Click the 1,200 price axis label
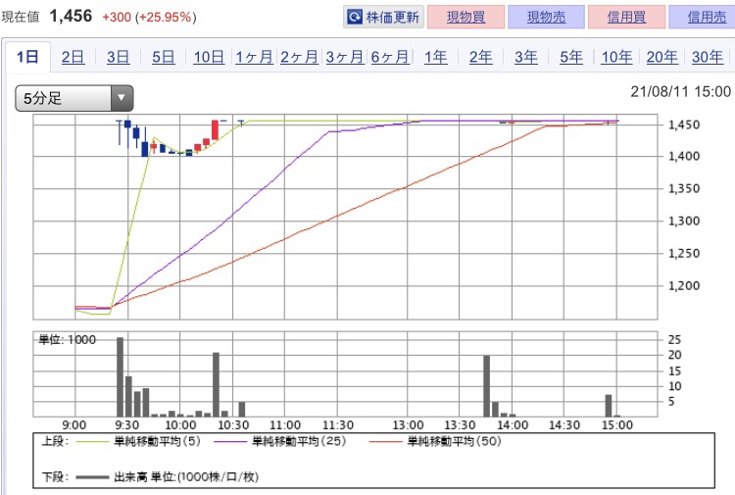This screenshot has width=735, height=495. click(684, 285)
